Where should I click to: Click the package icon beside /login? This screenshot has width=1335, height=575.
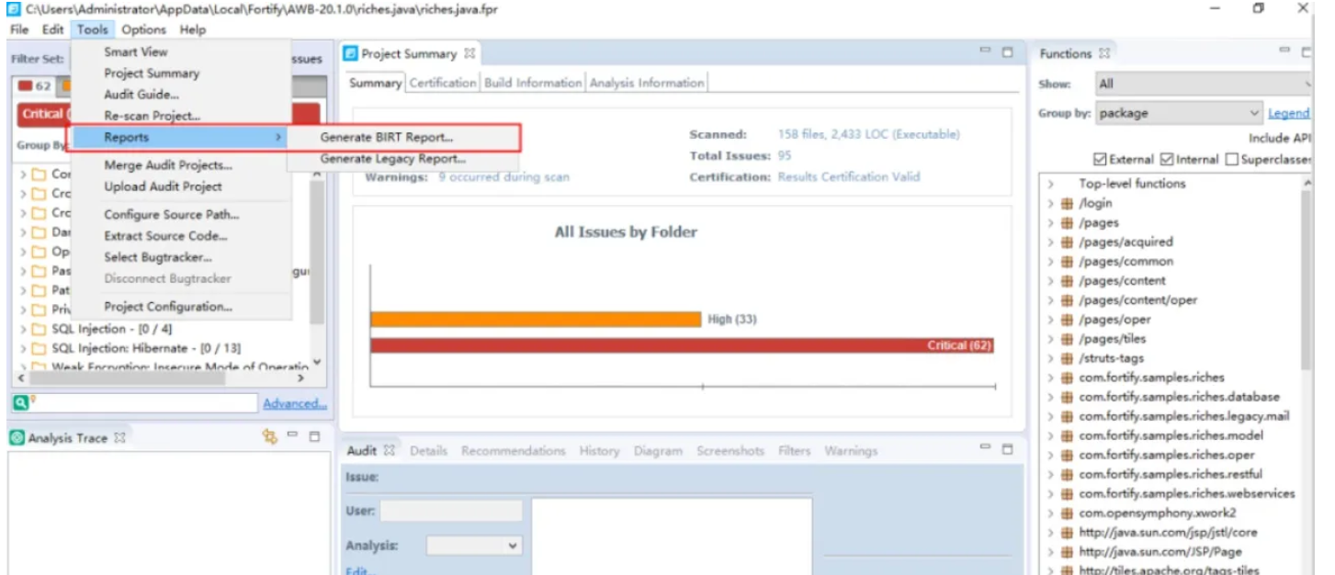click(x=1067, y=204)
